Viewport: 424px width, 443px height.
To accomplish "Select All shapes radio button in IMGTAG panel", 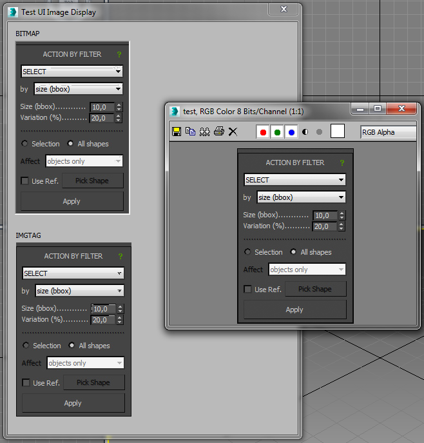I will tap(72, 345).
